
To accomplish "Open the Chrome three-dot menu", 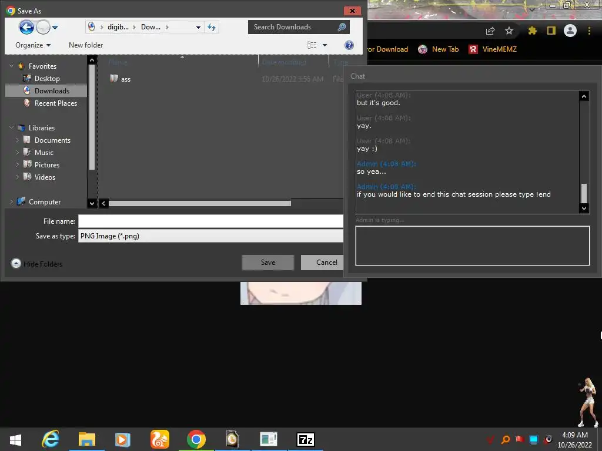I will click(x=589, y=31).
